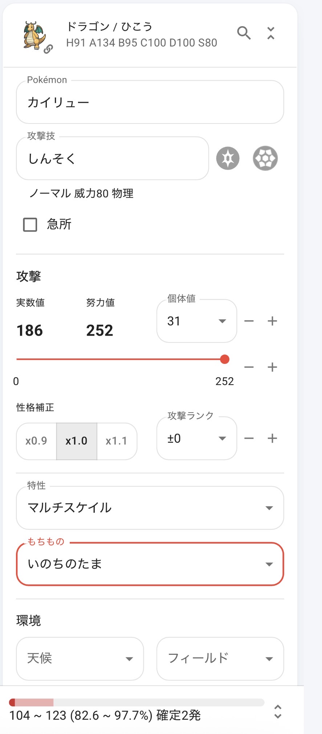Viewport: 322px width, 734px height.
Task: Decrease 個体値 with the minus icon
Action: point(249,321)
